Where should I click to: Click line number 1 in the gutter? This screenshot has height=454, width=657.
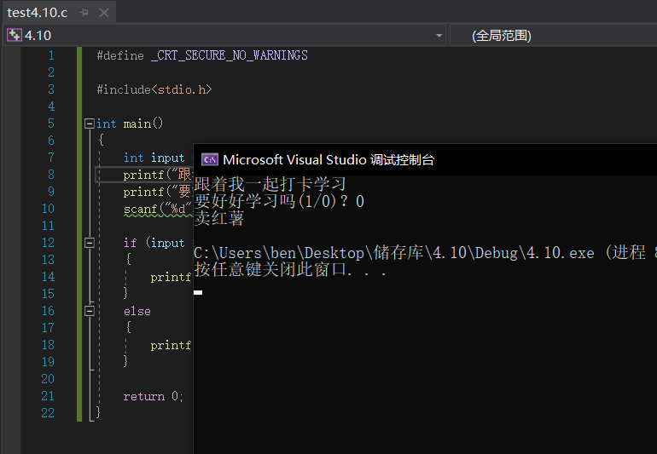pos(51,55)
